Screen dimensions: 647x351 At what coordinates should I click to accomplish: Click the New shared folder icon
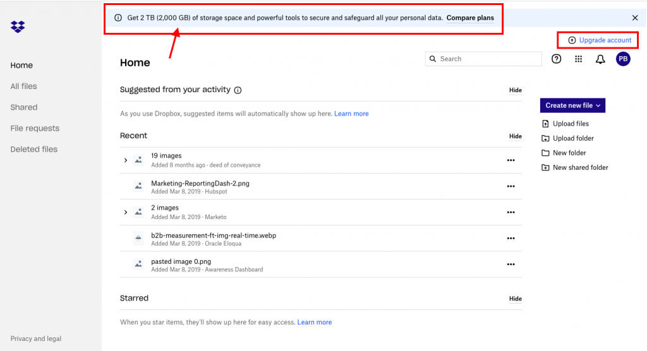click(x=545, y=167)
